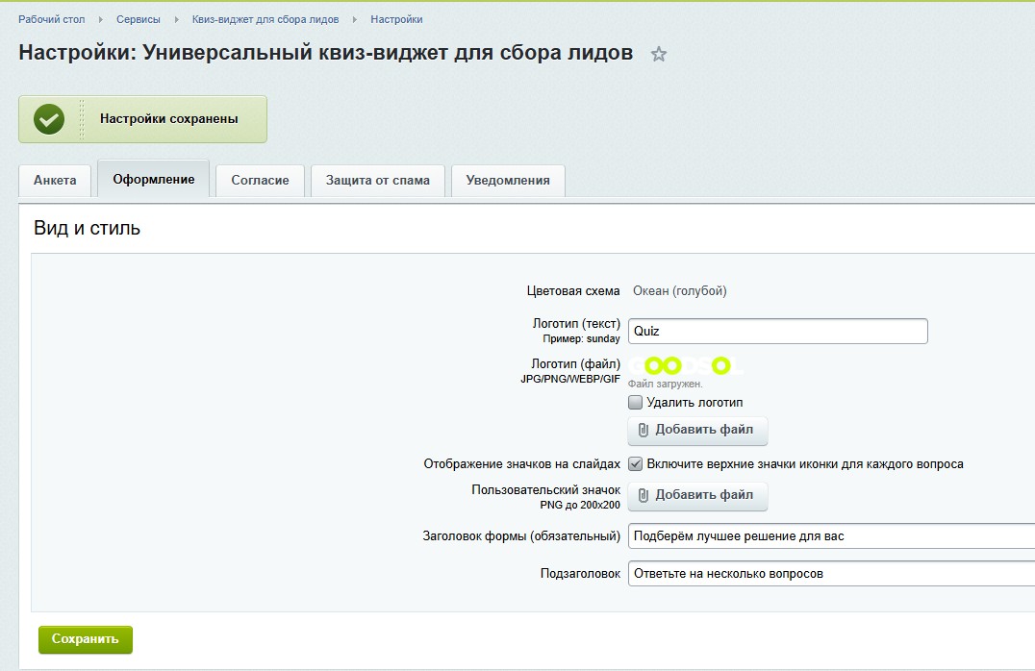Click the logo text field containing "Quiz"
Image resolution: width=1035 pixels, height=671 pixels.
click(777, 332)
